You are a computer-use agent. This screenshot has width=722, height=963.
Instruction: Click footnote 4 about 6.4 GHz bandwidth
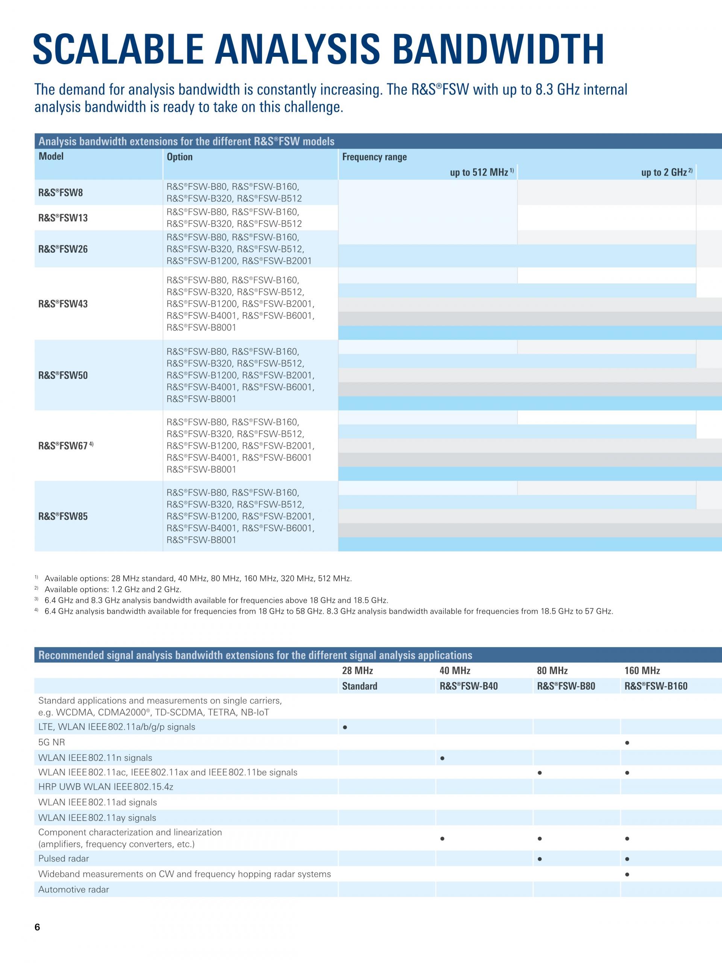click(x=329, y=611)
